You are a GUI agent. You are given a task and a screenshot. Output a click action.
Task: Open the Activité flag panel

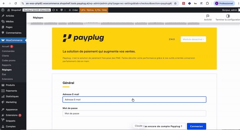coord(208,17)
